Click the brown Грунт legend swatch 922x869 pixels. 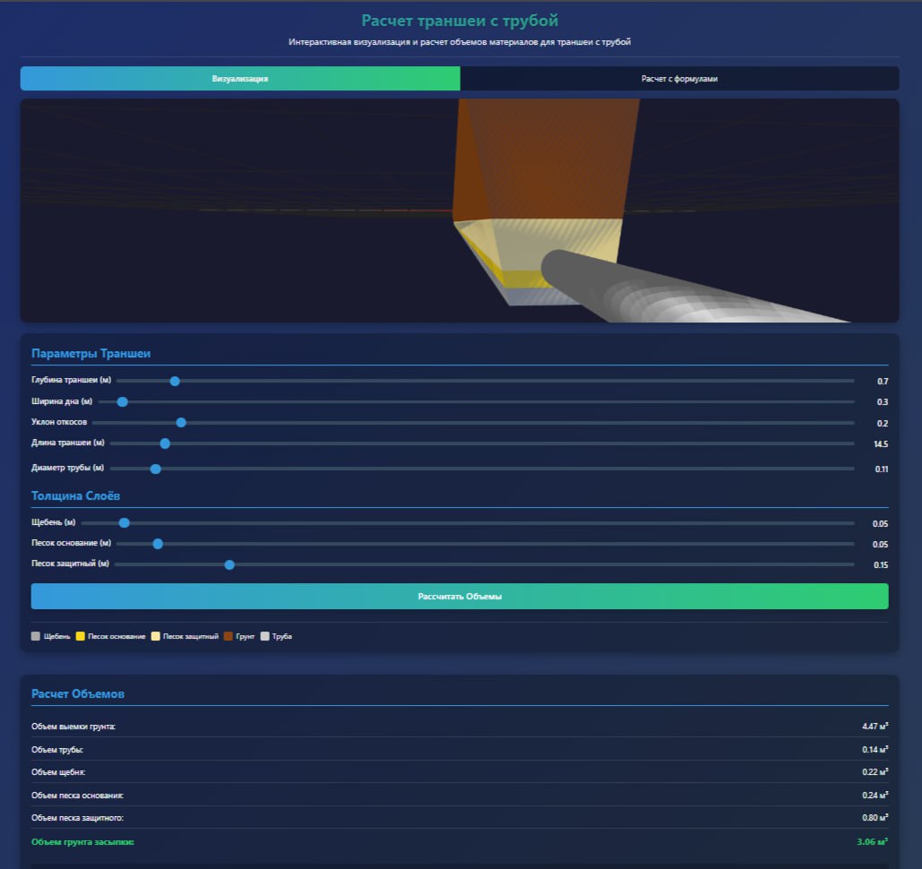228,636
